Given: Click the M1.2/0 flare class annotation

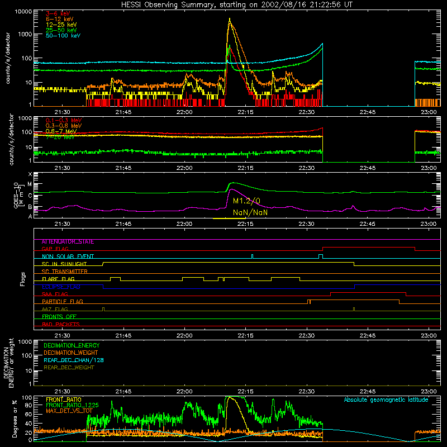Looking at the screenshot, I should point(246,201).
